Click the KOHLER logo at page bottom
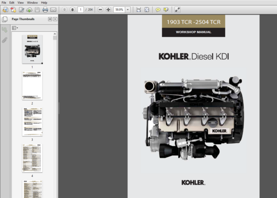Image resolution: width=277 pixels, height=198 pixels. pyautogui.click(x=193, y=183)
